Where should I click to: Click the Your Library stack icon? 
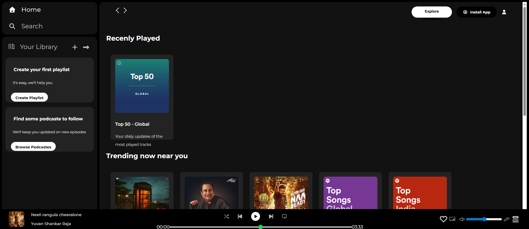[11, 46]
